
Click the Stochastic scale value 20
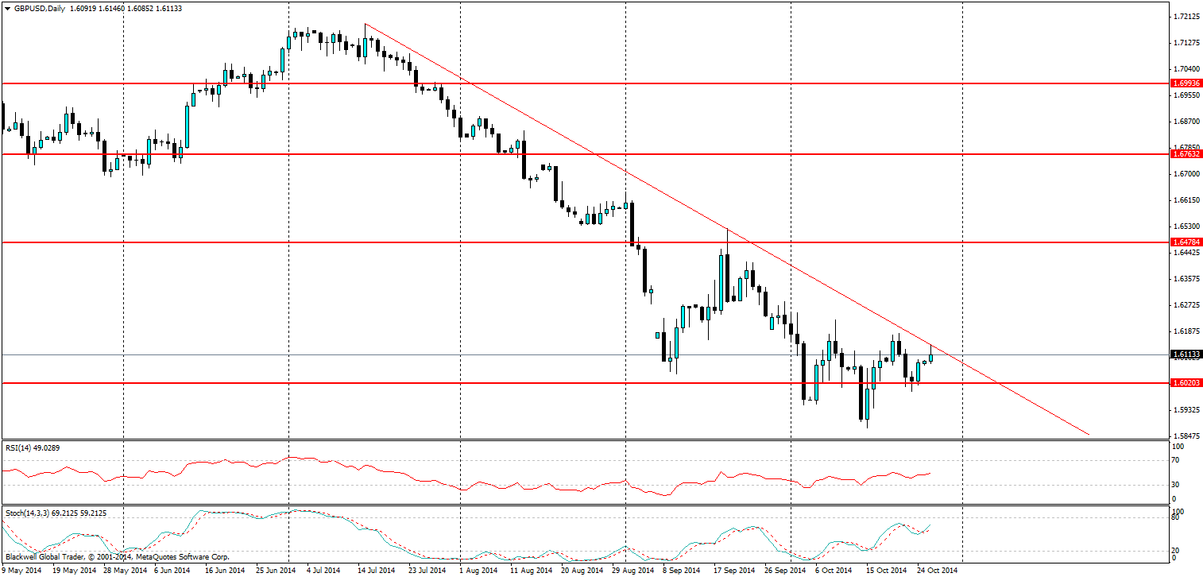(x=1177, y=550)
